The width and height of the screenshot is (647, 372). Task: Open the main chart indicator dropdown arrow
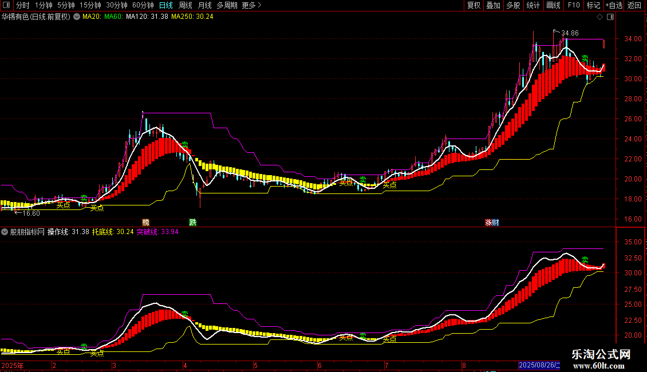77,17
